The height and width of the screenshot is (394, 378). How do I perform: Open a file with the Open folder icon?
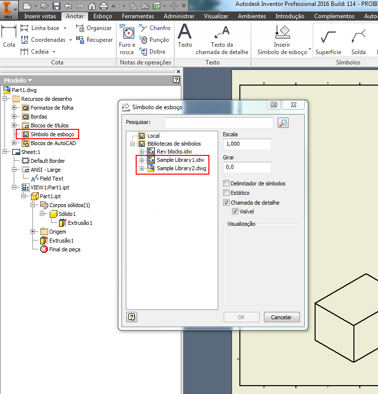(x=45, y=5)
